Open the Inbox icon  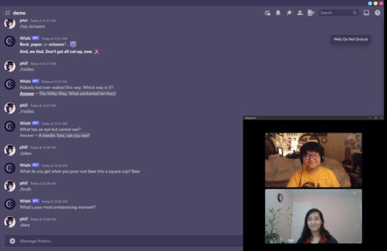(x=366, y=12)
